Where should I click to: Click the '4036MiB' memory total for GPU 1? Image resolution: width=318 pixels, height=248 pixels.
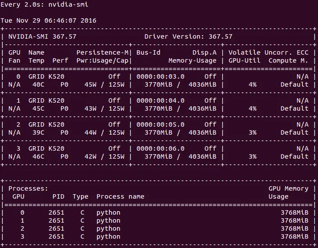click(202, 108)
